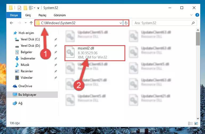Image resolution: width=205 pixels, height=134 pixels.
Task: Open the Customize Quick Access Toolbar dropdown arrow
Action: 38,8
